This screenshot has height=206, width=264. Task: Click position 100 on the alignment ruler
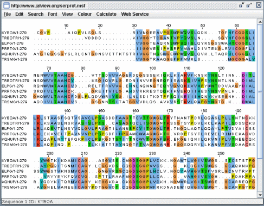click(153, 68)
